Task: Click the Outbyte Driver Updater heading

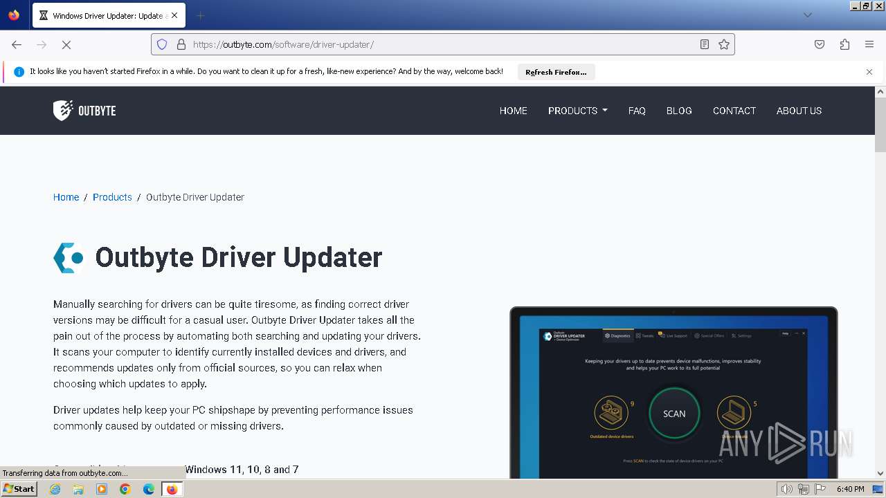Action: 239,257
